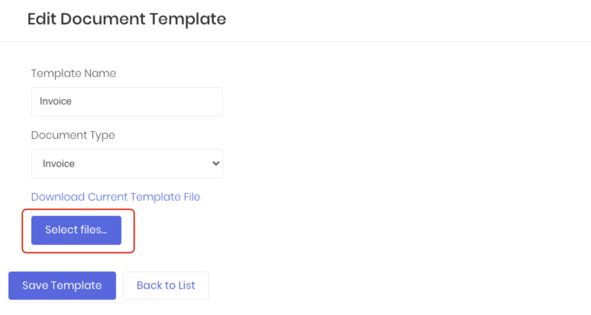Save the template
The image size is (591, 315).
pyautogui.click(x=62, y=285)
